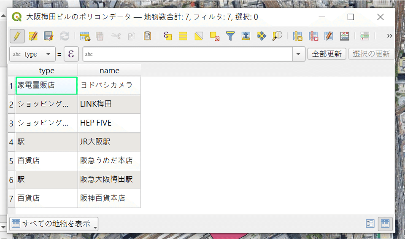Click 選択の更新 button

[x=371, y=54]
